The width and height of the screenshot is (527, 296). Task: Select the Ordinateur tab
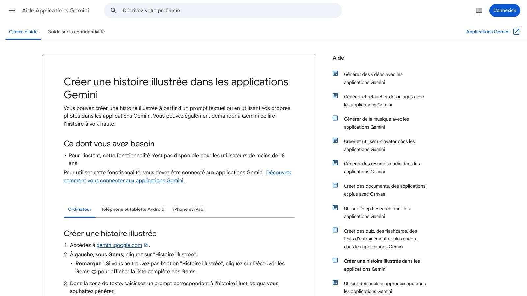point(79,209)
